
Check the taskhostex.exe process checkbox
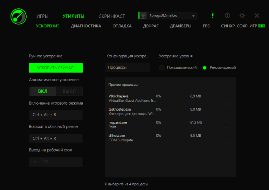(x=226, y=112)
